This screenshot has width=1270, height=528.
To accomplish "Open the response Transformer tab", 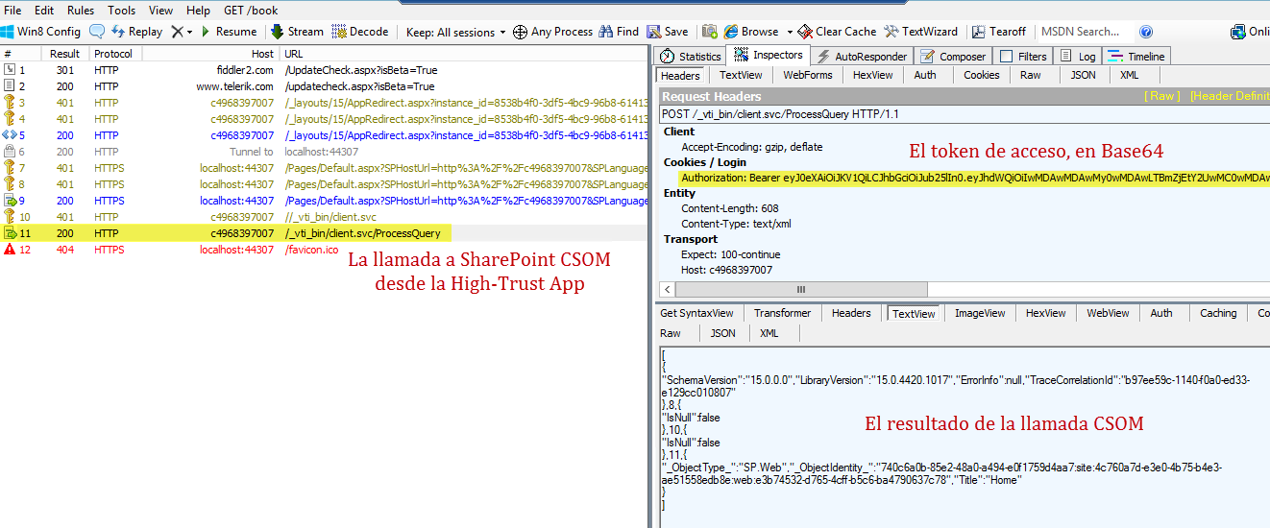I will point(782,313).
